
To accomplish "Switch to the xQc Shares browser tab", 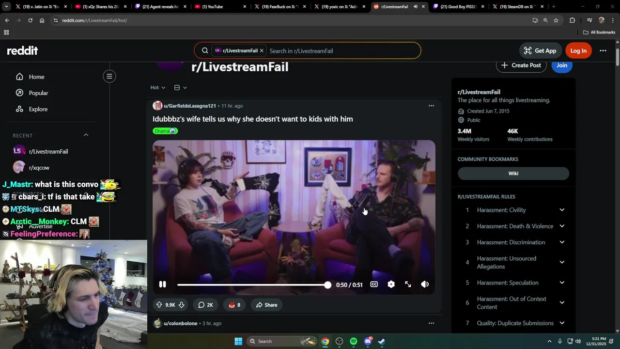I will click(x=101, y=7).
